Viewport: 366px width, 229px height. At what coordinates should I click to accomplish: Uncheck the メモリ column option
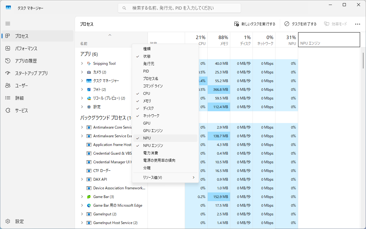(165, 101)
